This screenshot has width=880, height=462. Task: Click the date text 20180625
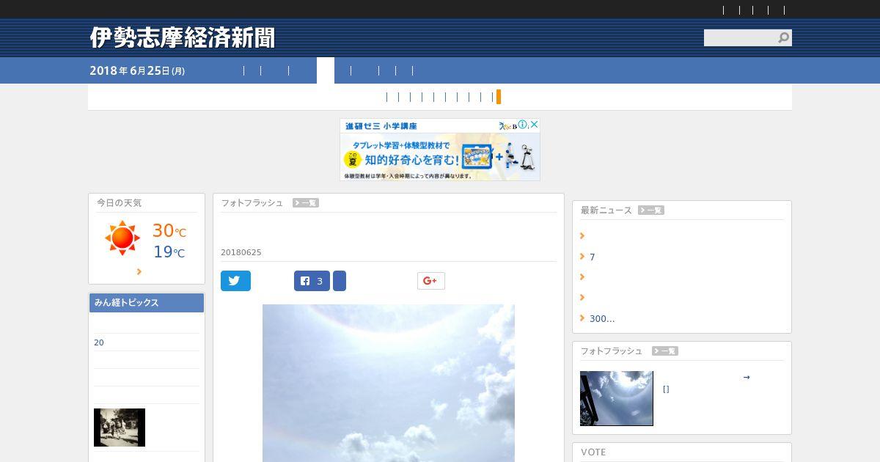pyautogui.click(x=241, y=252)
